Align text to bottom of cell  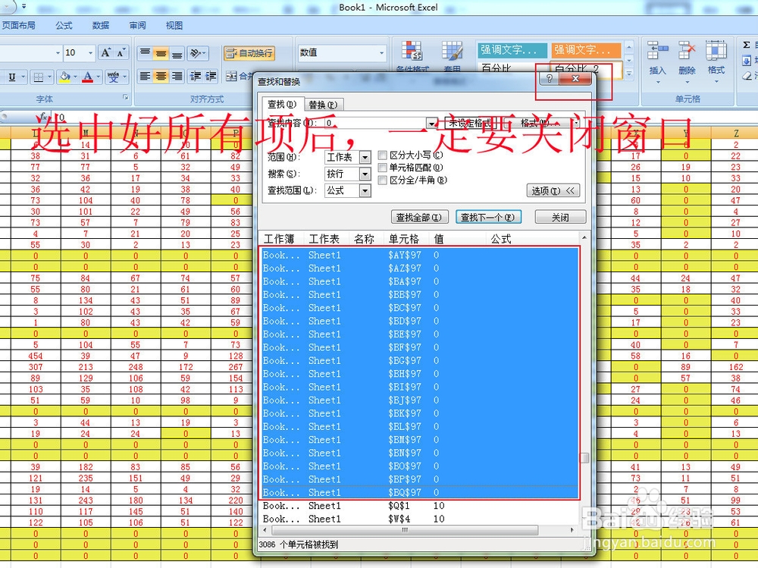(177, 53)
